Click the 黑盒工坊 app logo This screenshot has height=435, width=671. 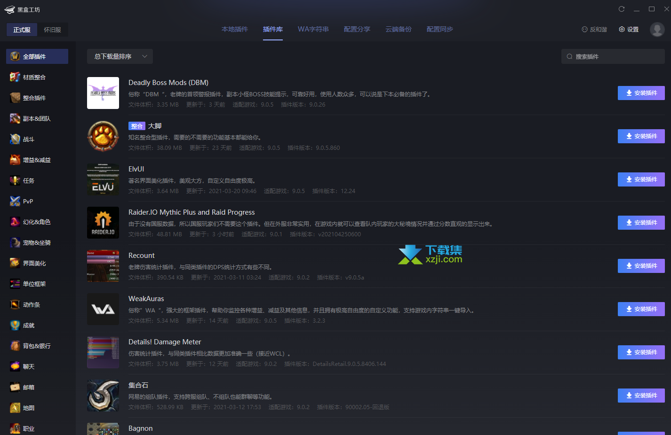coord(22,9)
